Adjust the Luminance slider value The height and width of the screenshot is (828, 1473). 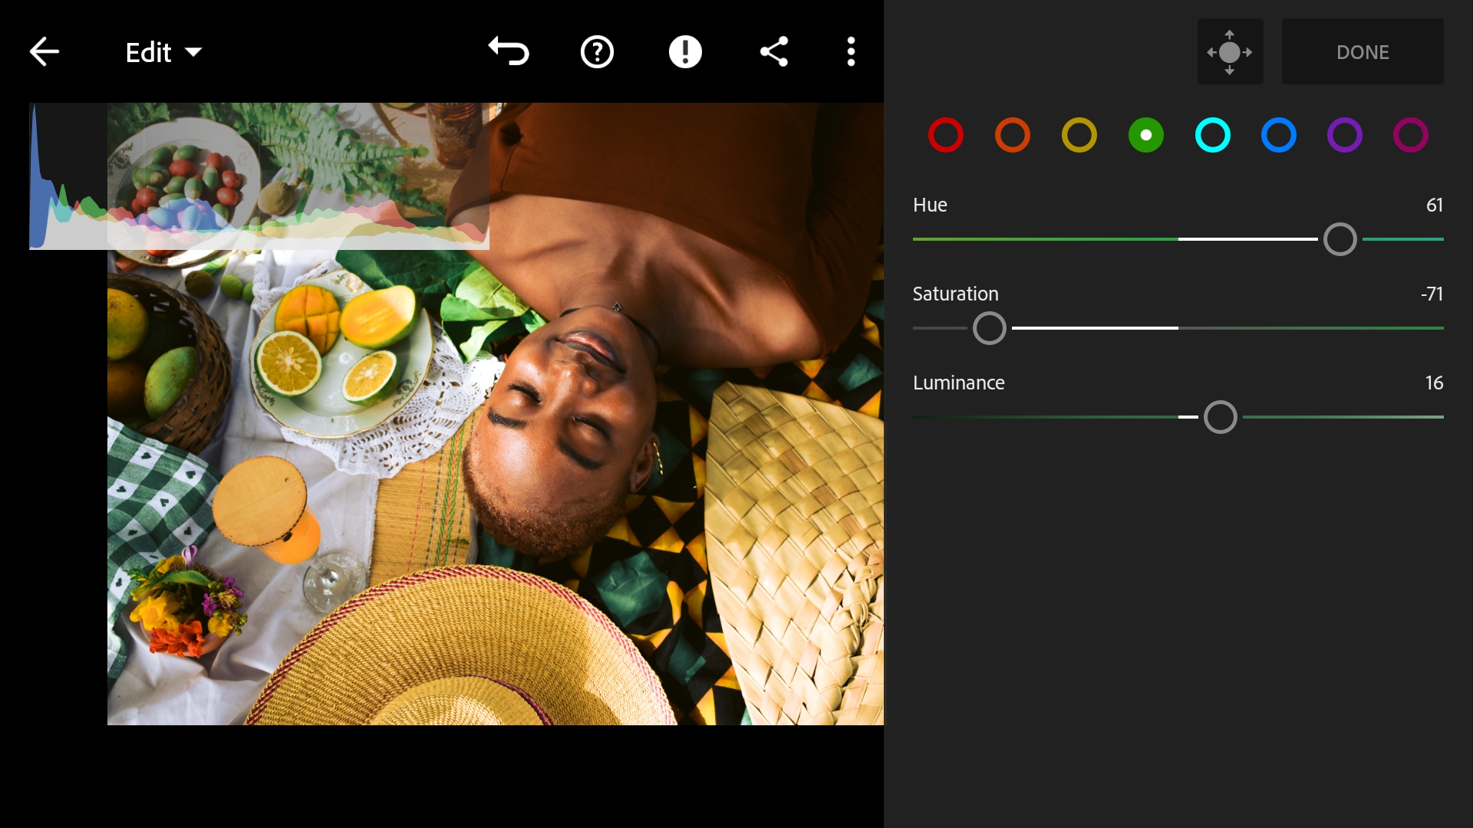coord(1220,416)
